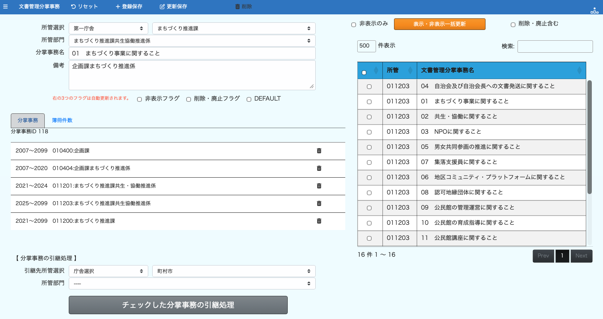Open the 所管部門 まちづくり推進課共生協働推進係 dropdown
This screenshot has height=319, width=603.
click(192, 41)
